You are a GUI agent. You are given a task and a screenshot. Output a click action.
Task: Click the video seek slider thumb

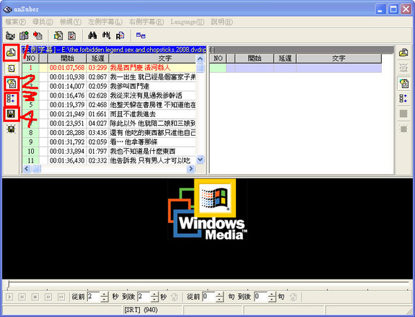[9, 285]
